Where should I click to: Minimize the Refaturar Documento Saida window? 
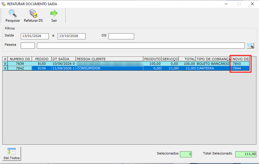(226, 4)
